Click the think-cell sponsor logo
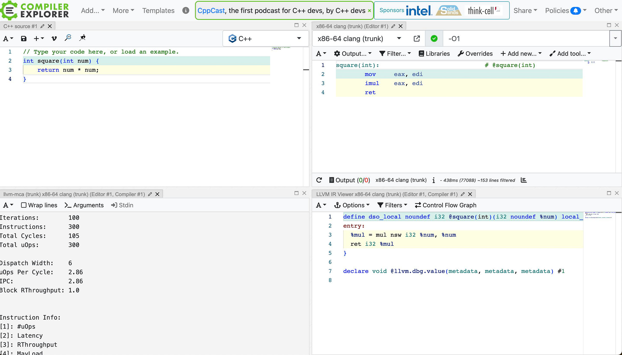 pyautogui.click(x=484, y=11)
